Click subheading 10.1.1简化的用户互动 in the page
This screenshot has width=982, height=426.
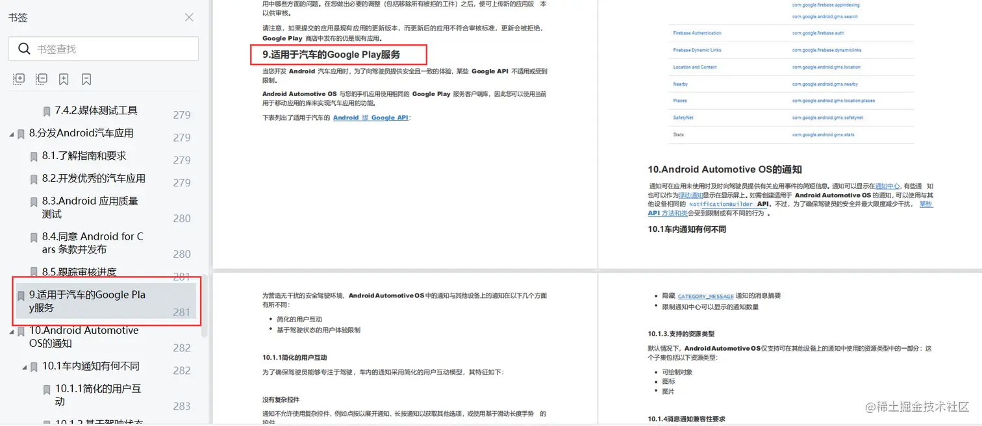tap(295, 357)
